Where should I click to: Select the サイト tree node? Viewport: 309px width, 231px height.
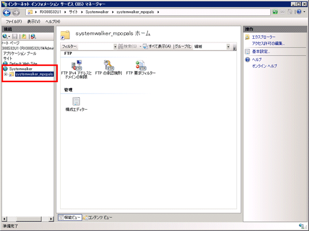(x=8, y=59)
